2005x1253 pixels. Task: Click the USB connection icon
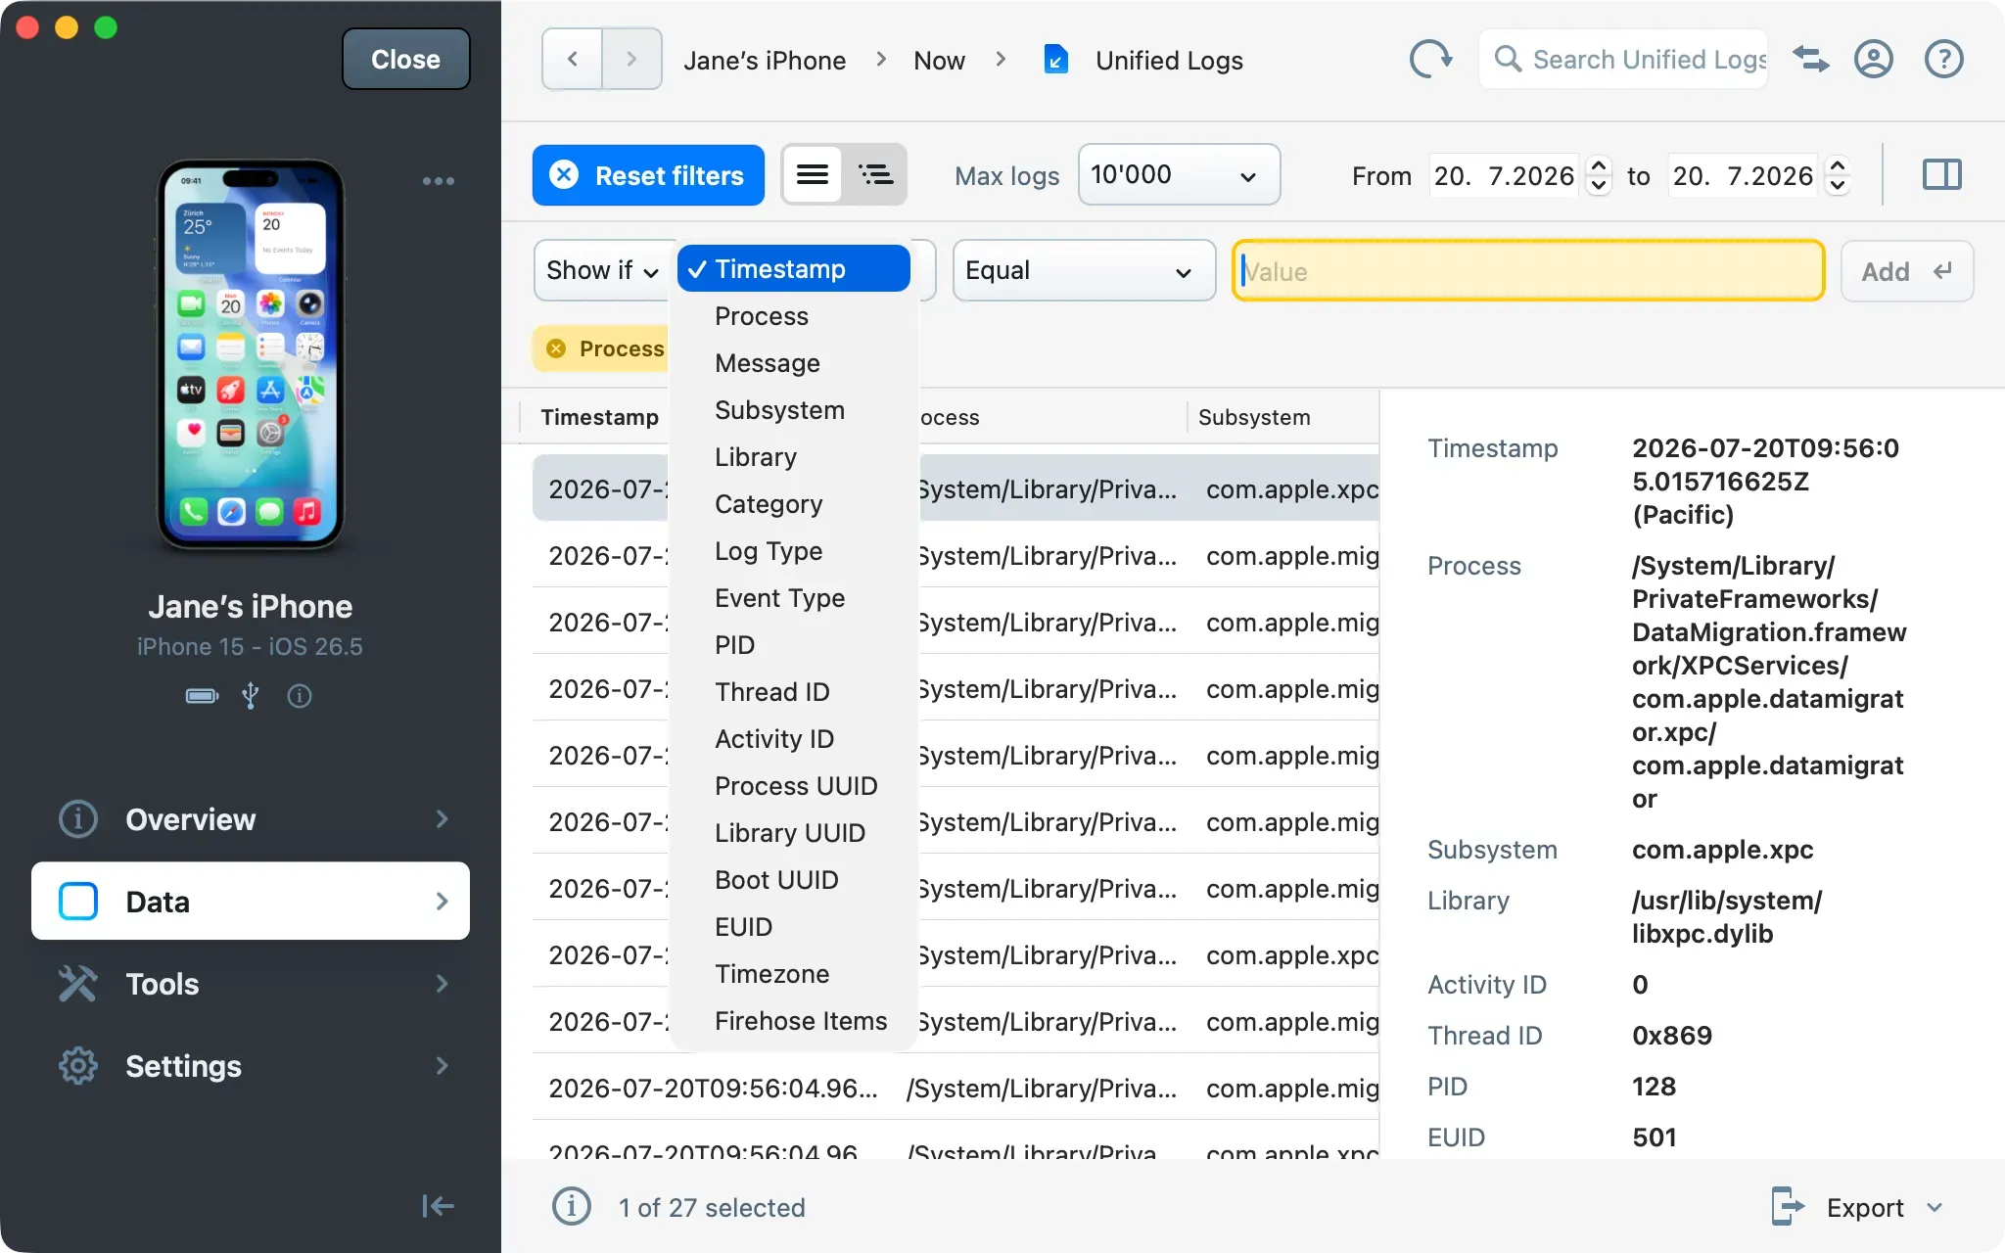point(251,696)
